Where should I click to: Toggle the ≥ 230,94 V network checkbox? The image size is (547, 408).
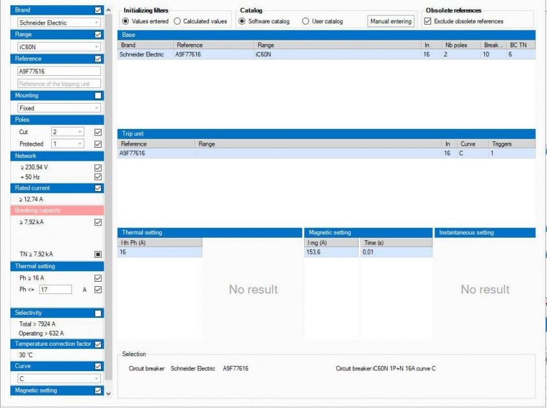[x=98, y=168]
